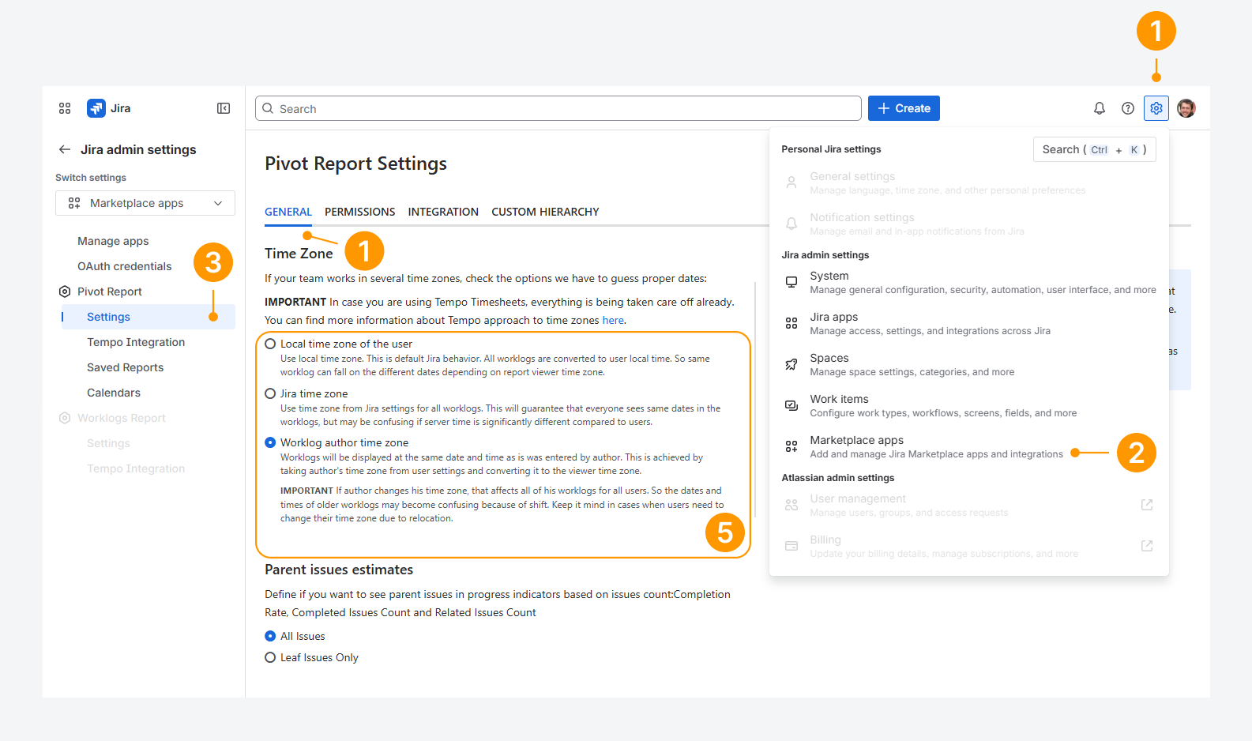Select Worklog author time zone option
The height and width of the screenshot is (741, 1252).
(x=270, y=442)
